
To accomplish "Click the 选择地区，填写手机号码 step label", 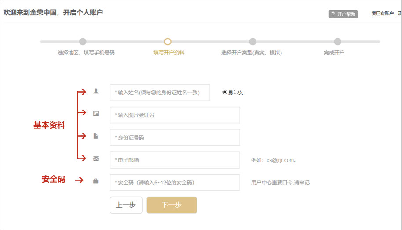I will point(86,53).
